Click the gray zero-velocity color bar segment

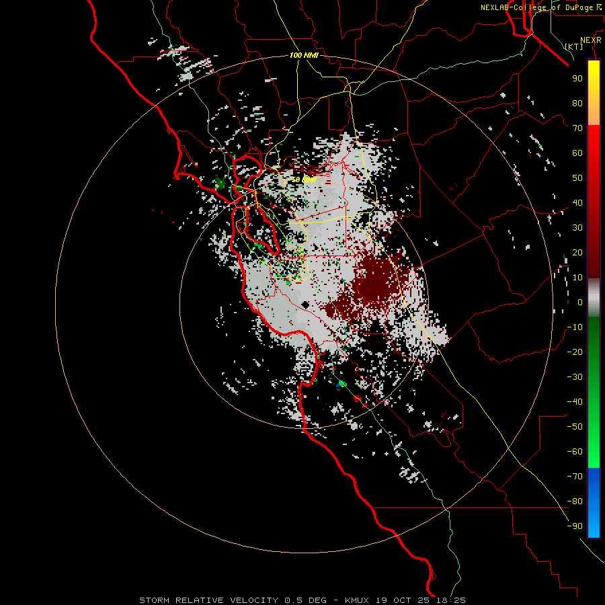pos(594,298)
